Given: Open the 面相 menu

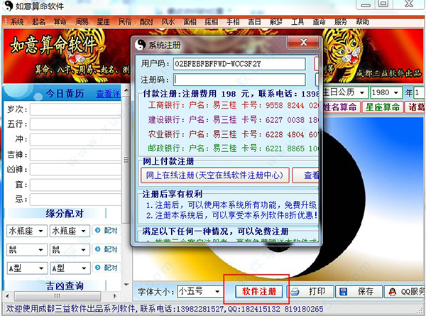Looking at the screenshot, I should [x=190, y=22].
